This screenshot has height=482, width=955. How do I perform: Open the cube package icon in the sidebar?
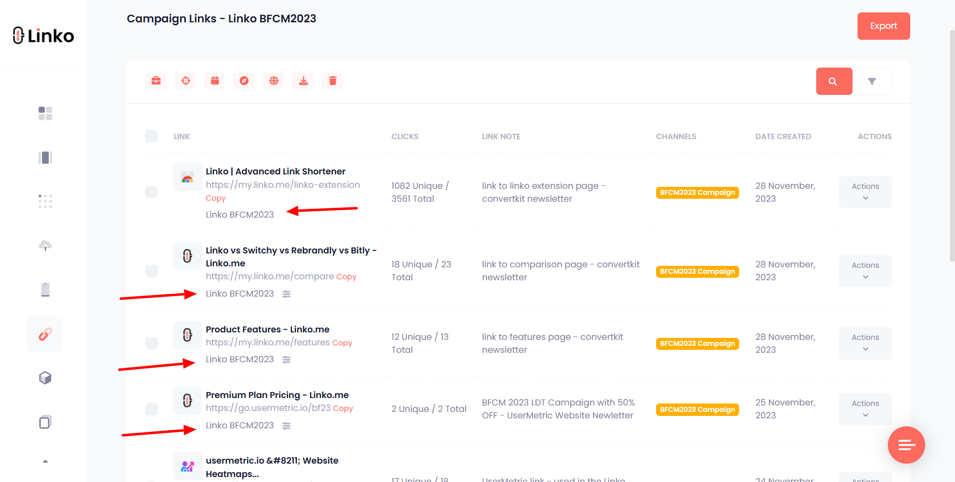click(x=45, y=378)
